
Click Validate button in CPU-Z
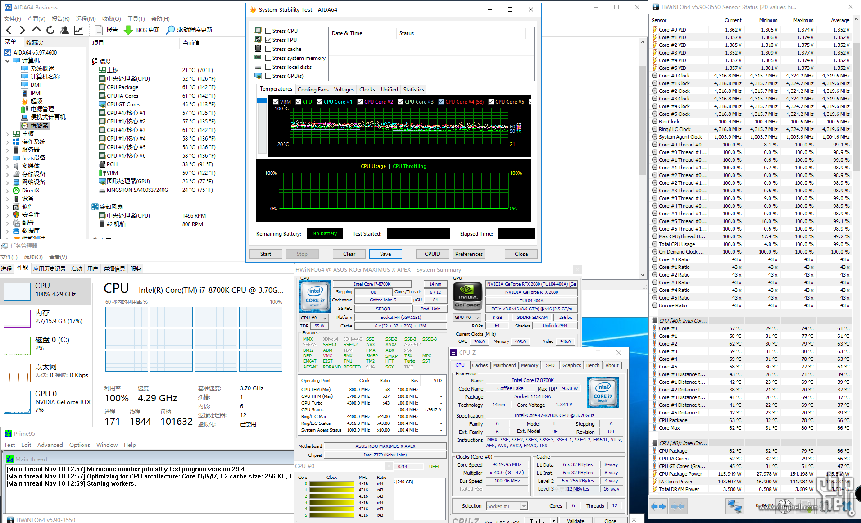click(575, 520)
